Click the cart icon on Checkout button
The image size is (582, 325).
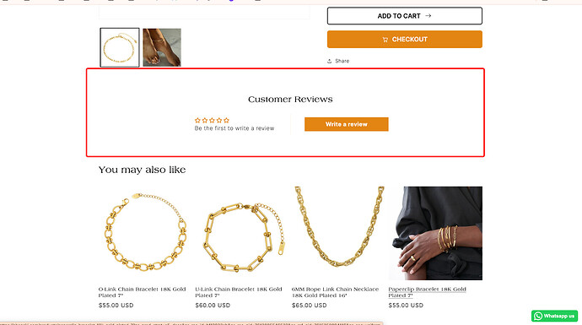(x=385, y=40)
